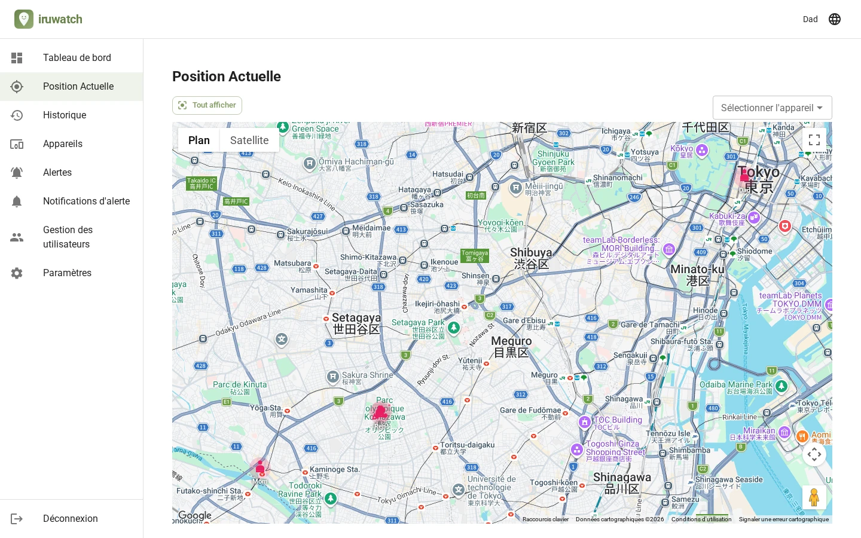Open Historique page
The height and width of the screenshot is (538, 861).
[72, 115]
